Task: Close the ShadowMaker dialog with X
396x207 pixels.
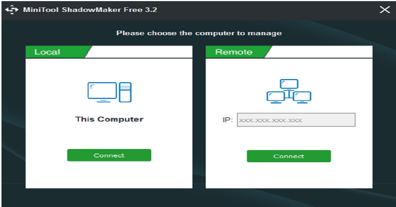Action: pyautogui.click(x=385, y=10)
